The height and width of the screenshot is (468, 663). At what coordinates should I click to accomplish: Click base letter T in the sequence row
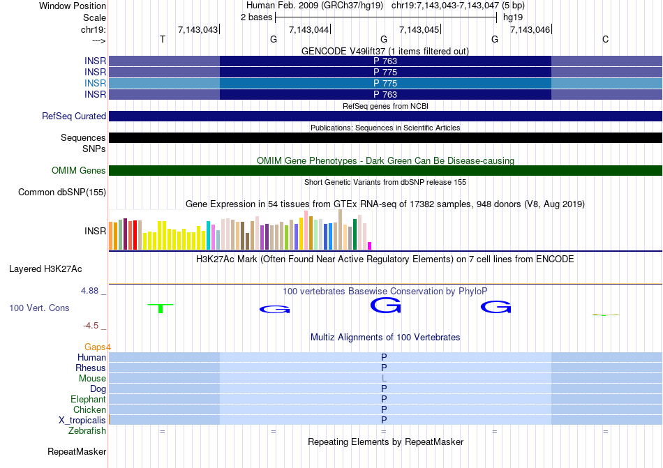(163, 39)
